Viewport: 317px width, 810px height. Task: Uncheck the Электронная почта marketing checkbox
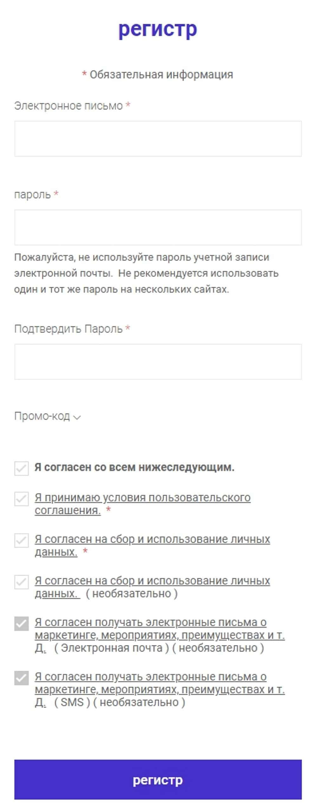pyautogui.click(x=22, y=623)
